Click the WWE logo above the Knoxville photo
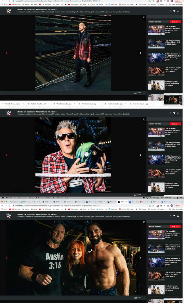The height and width of the screenshot is (303, 184). (9, 113)
